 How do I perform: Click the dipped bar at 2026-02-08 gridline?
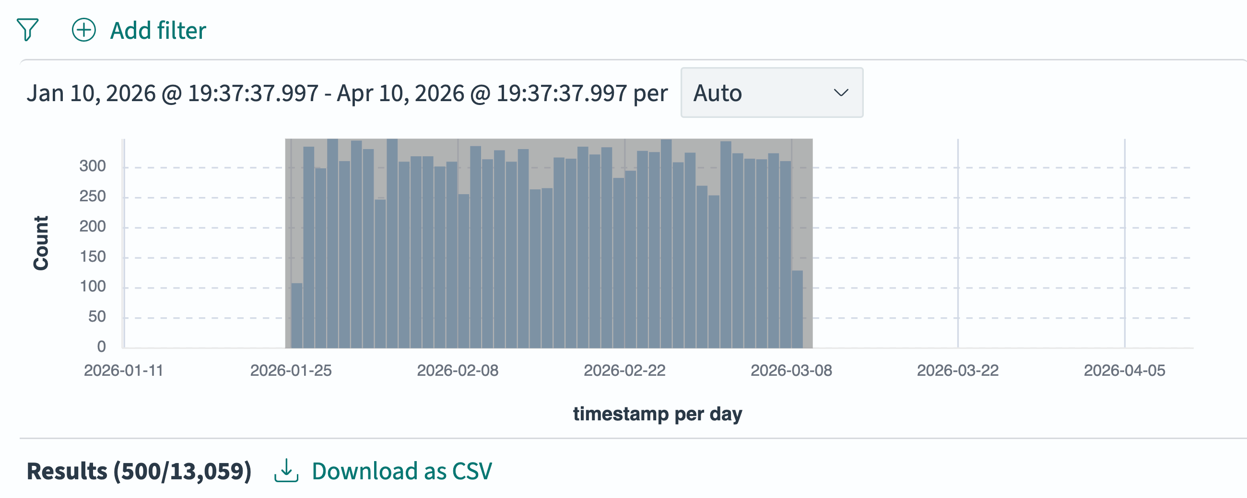tap(463, 271)
